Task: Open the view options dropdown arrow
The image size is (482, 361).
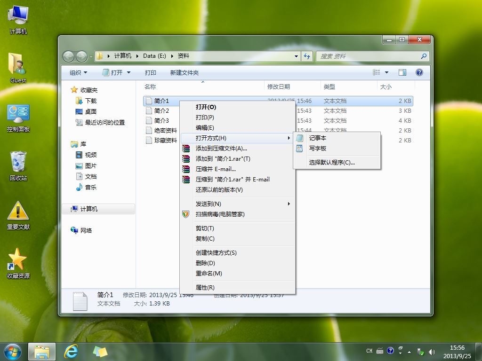Action: (387, 72)
